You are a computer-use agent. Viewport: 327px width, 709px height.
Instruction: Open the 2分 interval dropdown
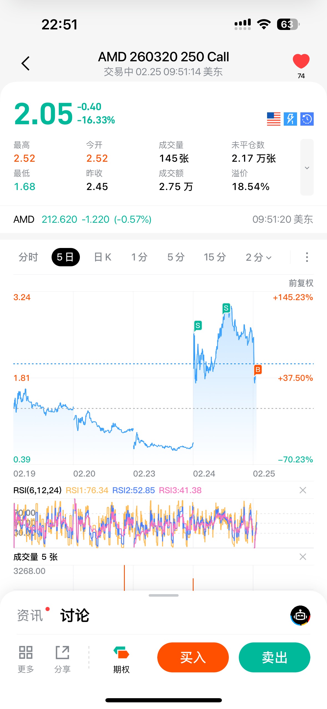(258, 257)
